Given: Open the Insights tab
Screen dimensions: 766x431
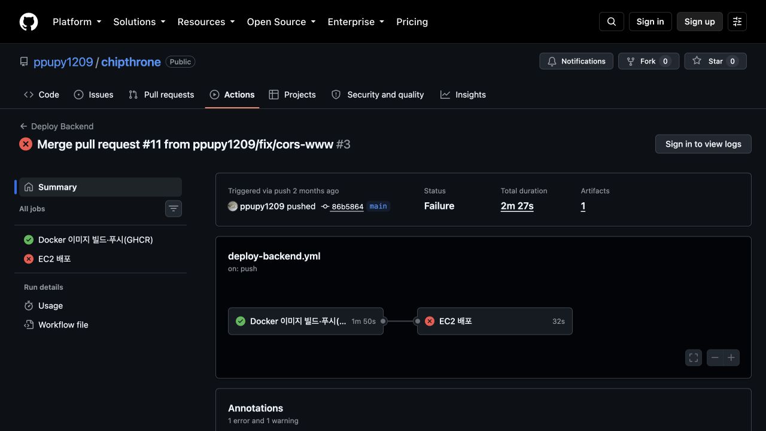Looking at the screenshot, I should point(463,95).
